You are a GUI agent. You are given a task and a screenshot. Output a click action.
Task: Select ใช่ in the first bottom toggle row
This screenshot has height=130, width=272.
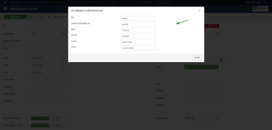[40, 119]
